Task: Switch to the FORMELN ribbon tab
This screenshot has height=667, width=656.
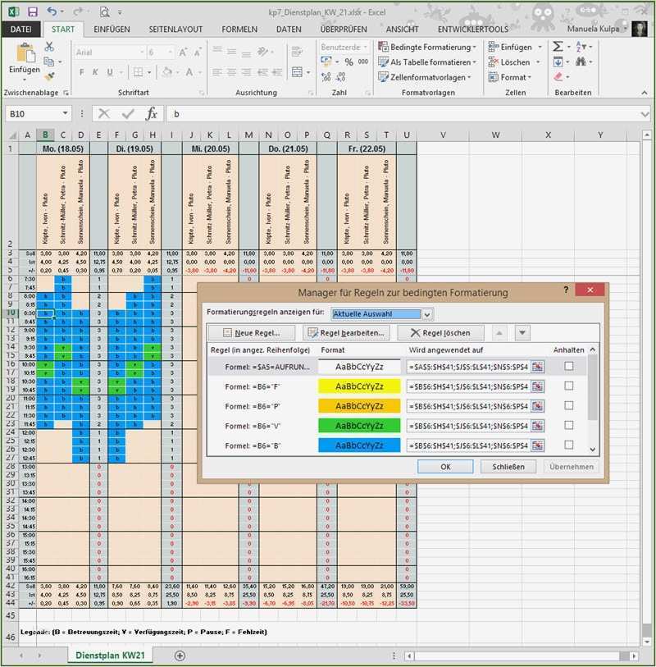Action: click(x=239, y=29)
